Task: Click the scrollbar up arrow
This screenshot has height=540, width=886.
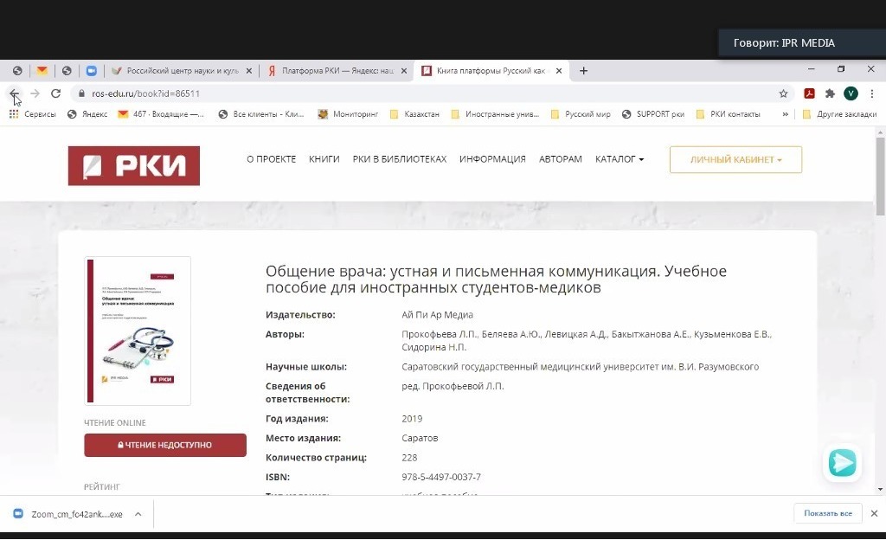Action: [x=880, y=132]
